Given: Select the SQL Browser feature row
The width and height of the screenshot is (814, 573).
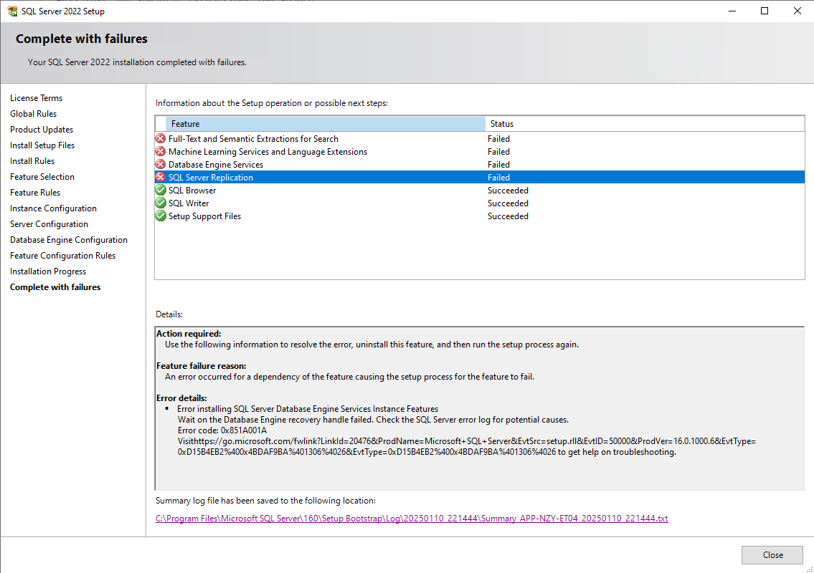Looking at the screenshot, I should point(480,191).
